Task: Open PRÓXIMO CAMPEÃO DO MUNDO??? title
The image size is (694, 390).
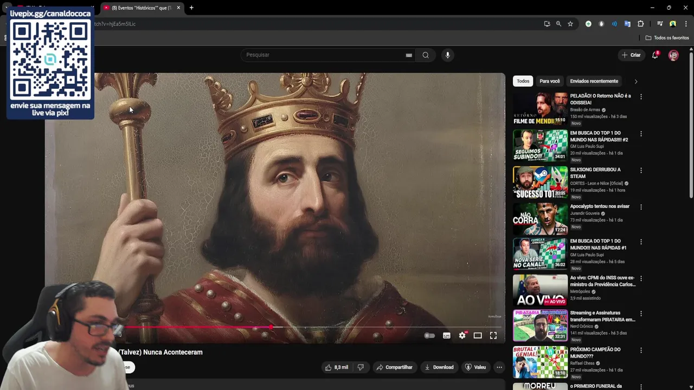Action: tap(595, 353)
